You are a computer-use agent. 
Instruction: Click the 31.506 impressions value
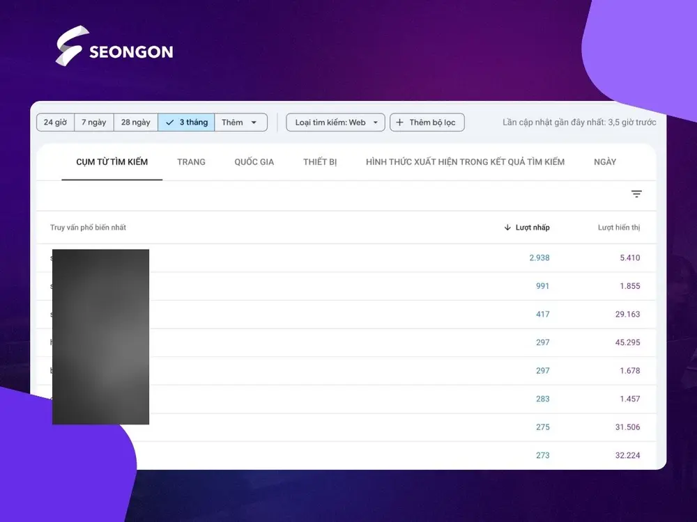628,427
